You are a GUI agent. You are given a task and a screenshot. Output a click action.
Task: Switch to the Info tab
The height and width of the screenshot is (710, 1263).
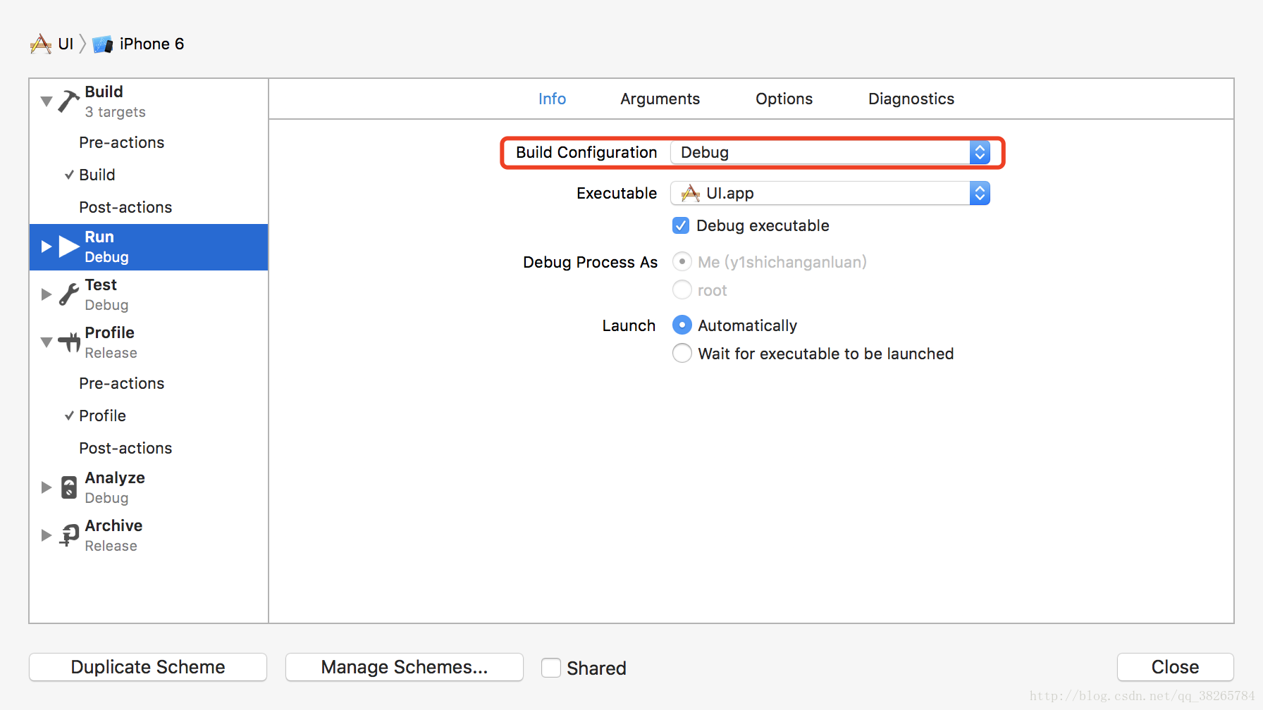pyautogui.click(x=552, y=99)
